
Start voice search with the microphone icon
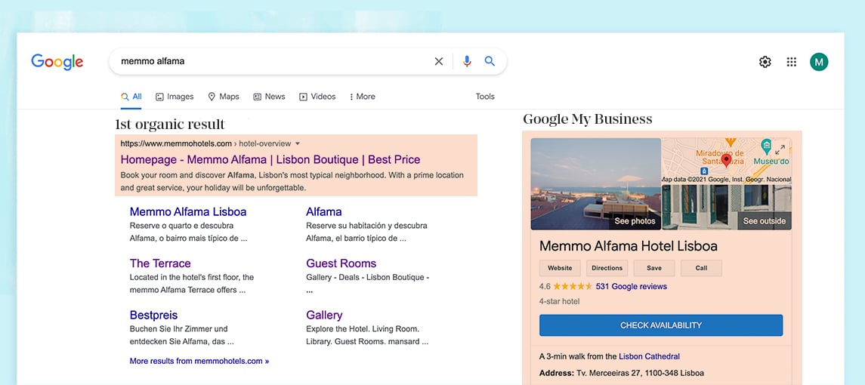click(x=467, y=61)
